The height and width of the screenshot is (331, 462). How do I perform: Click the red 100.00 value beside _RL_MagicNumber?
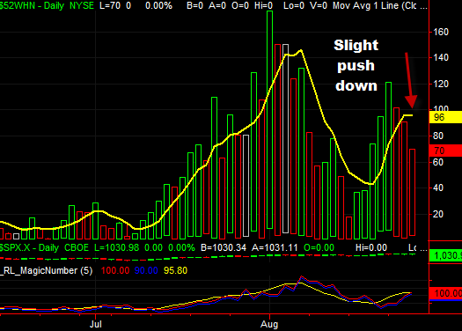pos(115,270)
